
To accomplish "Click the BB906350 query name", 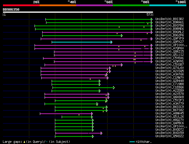I will click(11, 9).
